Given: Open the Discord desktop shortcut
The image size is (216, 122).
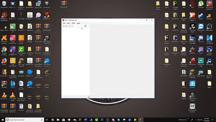Looking at the screenshot, I should [x=201, y=39].
